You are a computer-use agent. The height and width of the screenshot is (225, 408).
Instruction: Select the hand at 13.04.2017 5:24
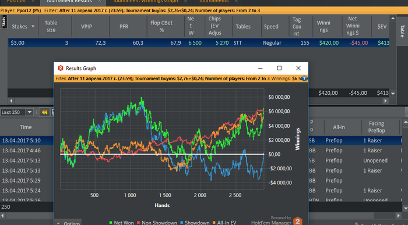click(x=22, y=191)
